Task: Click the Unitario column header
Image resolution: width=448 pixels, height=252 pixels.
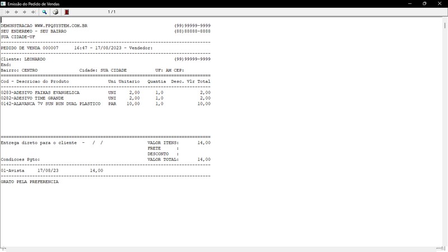Action: [x=129, y=81]
